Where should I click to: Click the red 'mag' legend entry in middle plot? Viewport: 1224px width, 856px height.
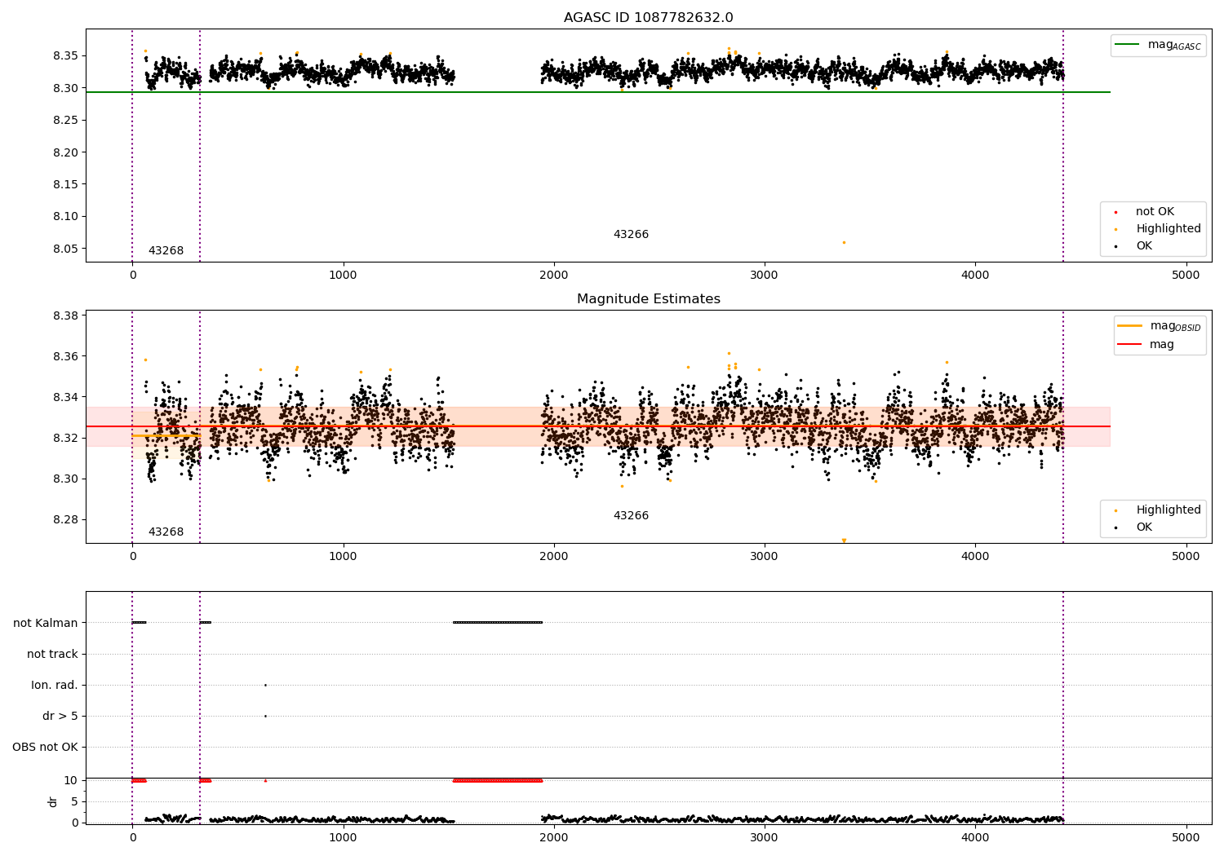[1146, 345]
